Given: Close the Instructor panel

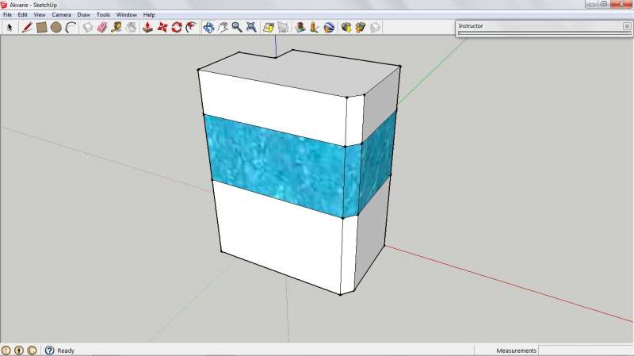Looking at the screenshot, I should click(x=627, y=25).
